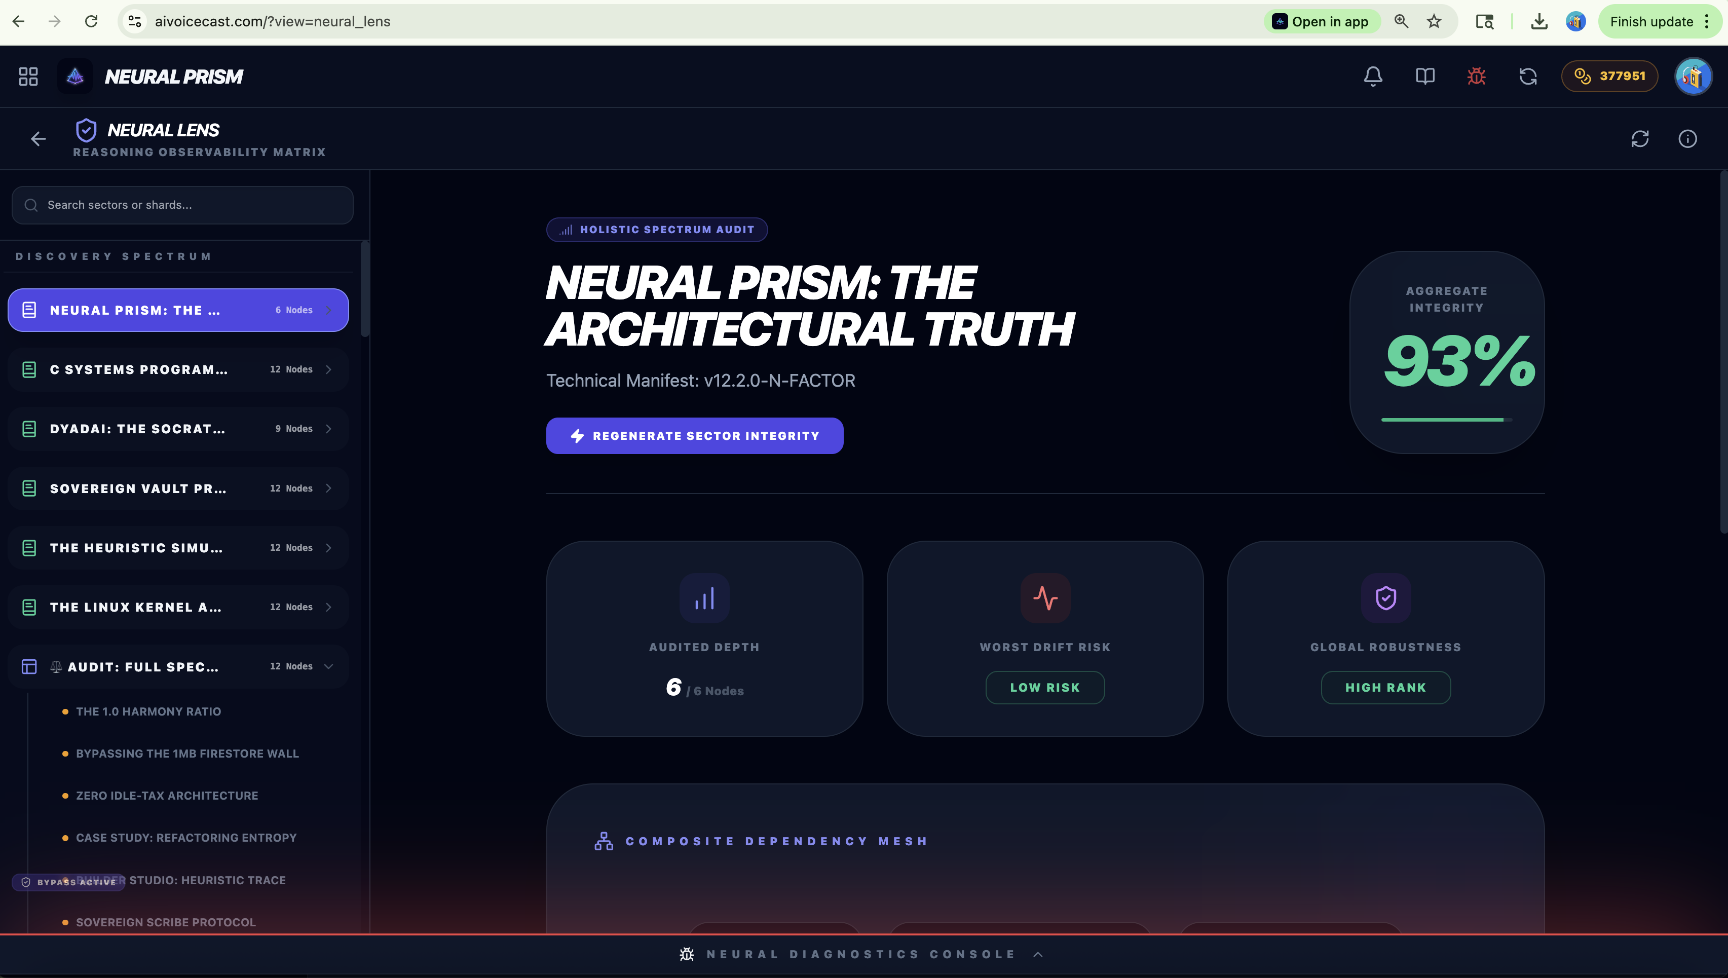Expand the Neural Diagnostics Console
1728x978 pixels.
click(x=861, y=955)
